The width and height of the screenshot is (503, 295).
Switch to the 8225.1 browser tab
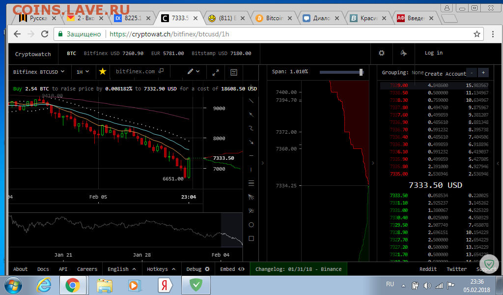click(132, 18)
